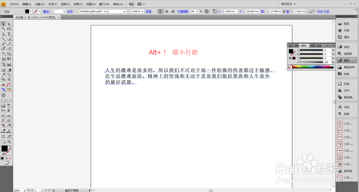
Task: Open the 编辑(E) menu
Action: pyautogui.click(x=27, y=4)
